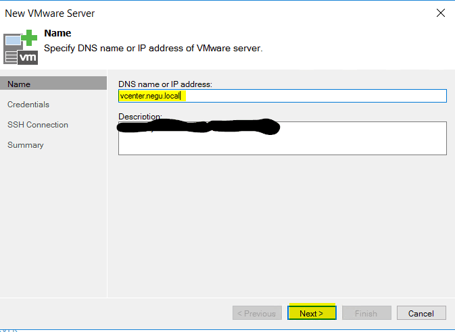Click the 'New VMware Server' title text
455x332 pixels.
click(49, 13)
